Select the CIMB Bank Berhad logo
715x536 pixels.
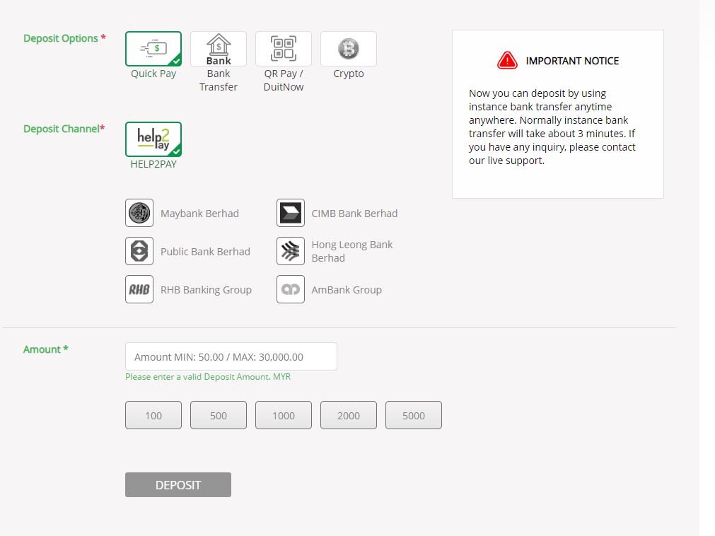coord(291,213)
